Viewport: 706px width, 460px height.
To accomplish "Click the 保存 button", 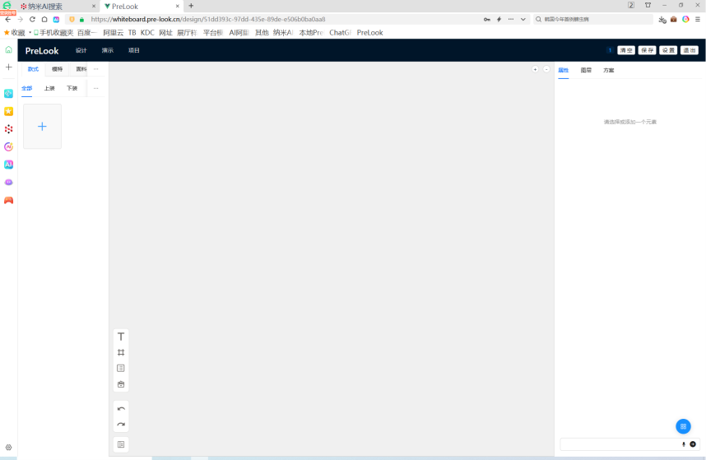I will click(x=648, y=50).
